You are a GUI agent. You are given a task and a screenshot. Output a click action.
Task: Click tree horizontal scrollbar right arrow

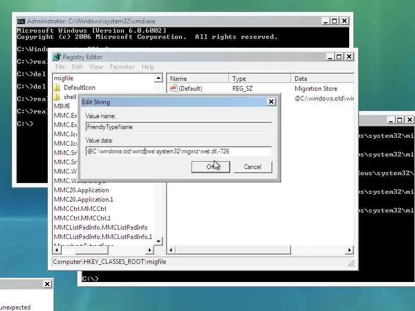tap(149, 250)
